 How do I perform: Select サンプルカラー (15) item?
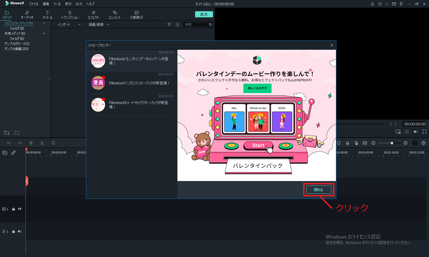tap(17, 44)
